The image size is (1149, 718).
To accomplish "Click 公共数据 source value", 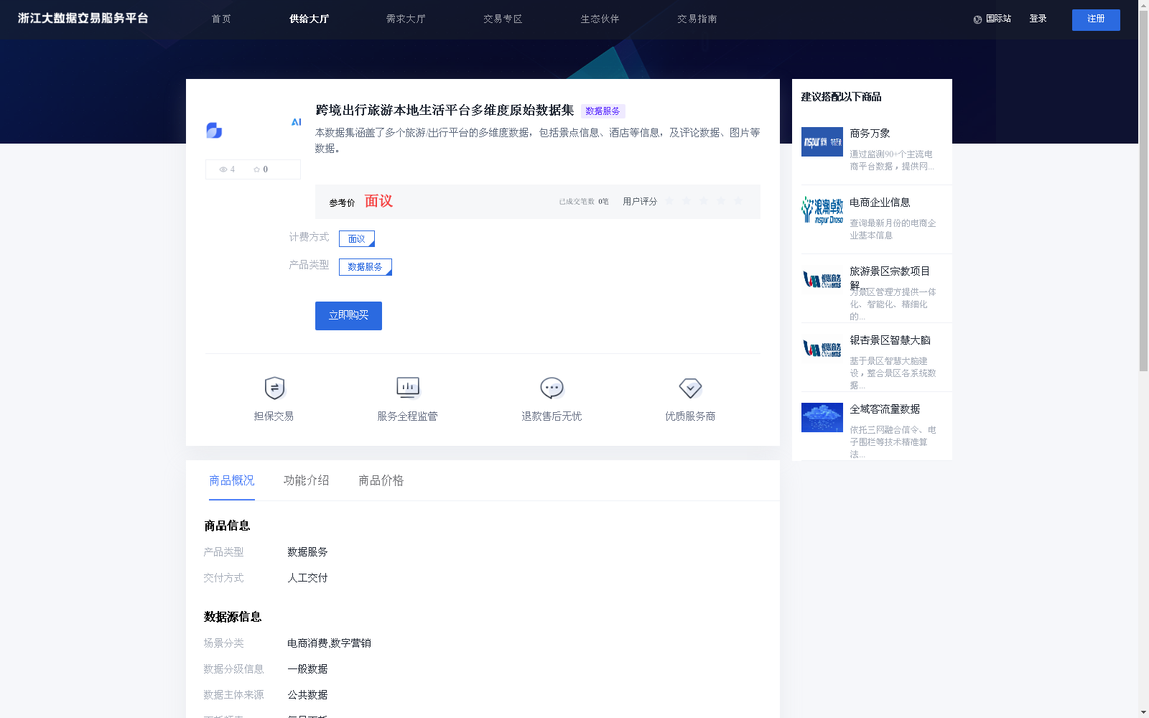I will click(x=307, y=695).
